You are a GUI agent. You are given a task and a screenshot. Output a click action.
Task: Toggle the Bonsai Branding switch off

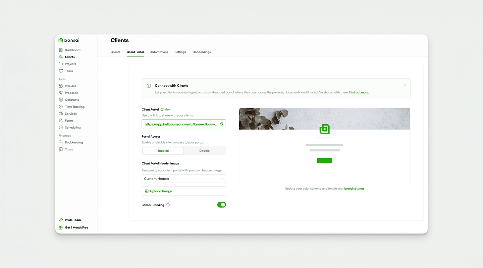tap(222, 205)
